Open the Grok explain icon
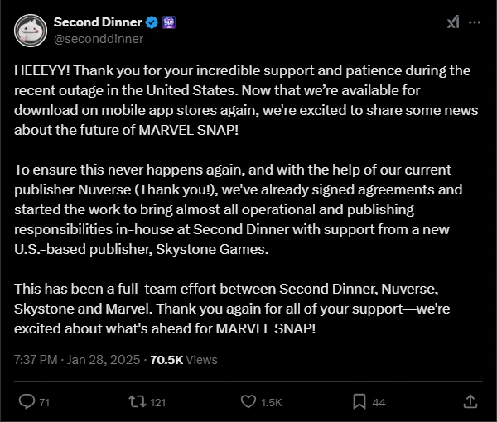This screenshot has height=422, width=497. 453,22
